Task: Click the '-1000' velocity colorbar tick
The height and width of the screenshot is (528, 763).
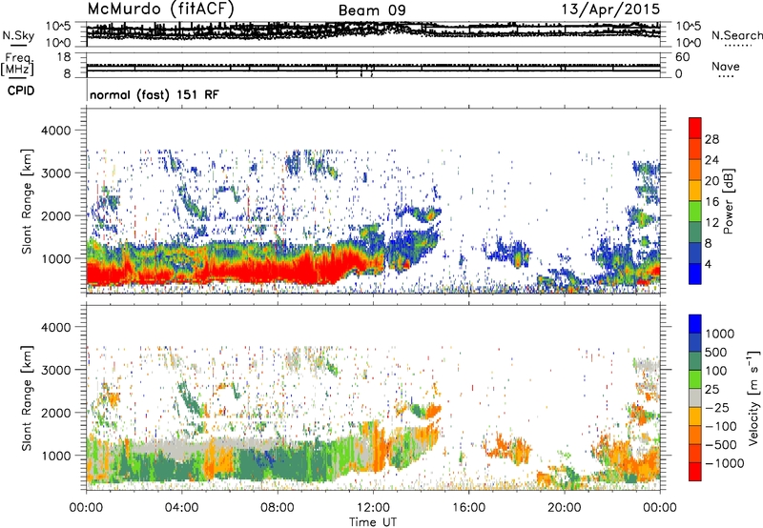Action: [725, 463]
